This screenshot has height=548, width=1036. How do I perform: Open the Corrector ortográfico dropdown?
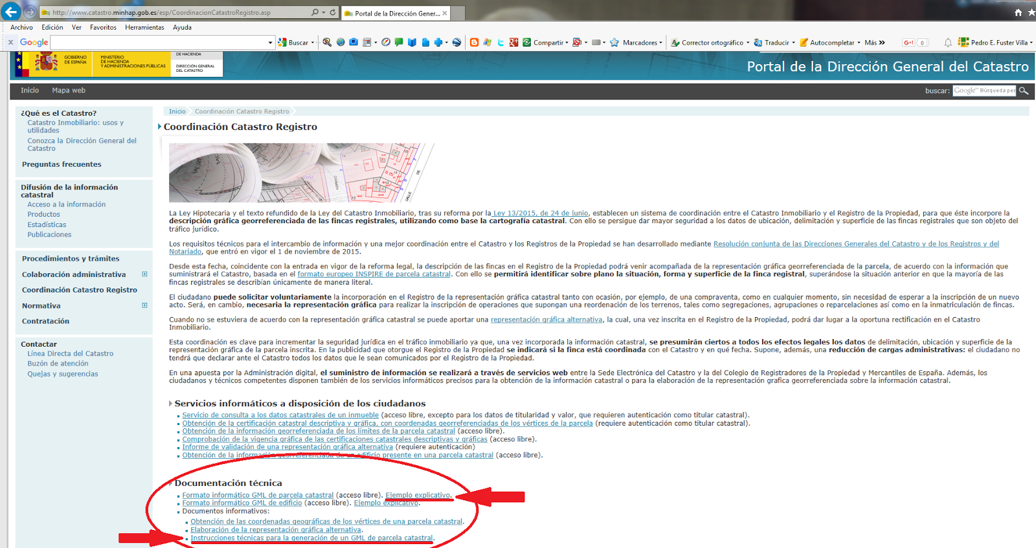point(748,43)
